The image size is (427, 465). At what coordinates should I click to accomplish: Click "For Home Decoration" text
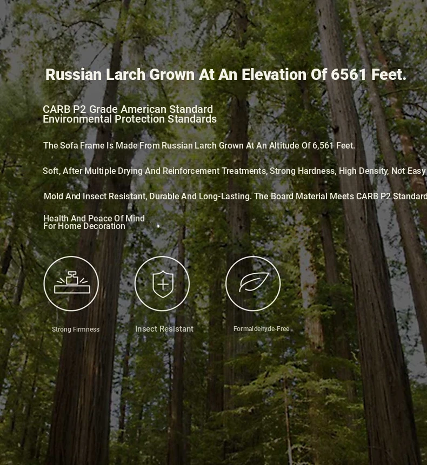click(84, 226)
